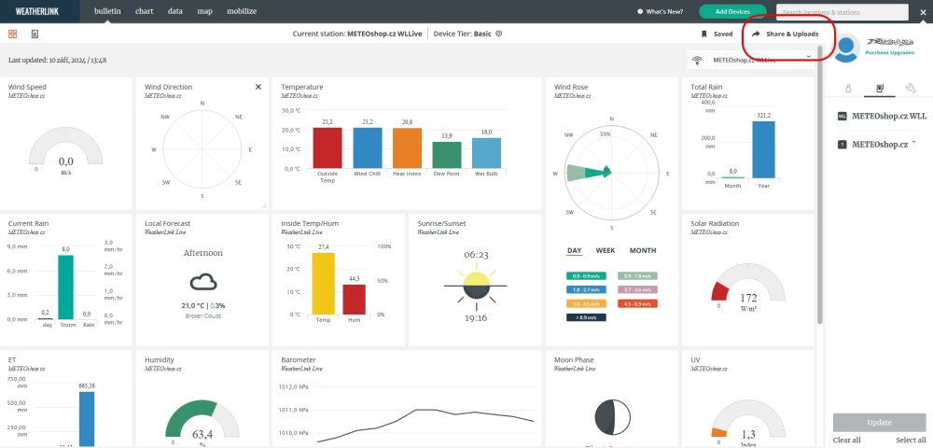
Task: Switch to tile grid view icon
Action: coord(13,34)
